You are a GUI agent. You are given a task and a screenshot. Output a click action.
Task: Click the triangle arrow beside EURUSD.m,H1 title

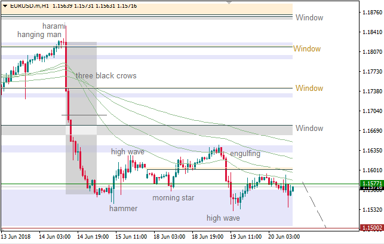4,4
